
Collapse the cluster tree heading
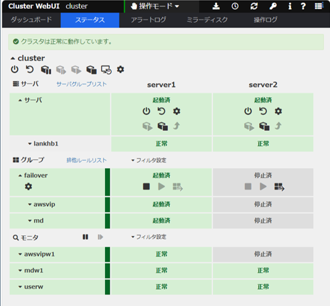click(x=13, y=58)
